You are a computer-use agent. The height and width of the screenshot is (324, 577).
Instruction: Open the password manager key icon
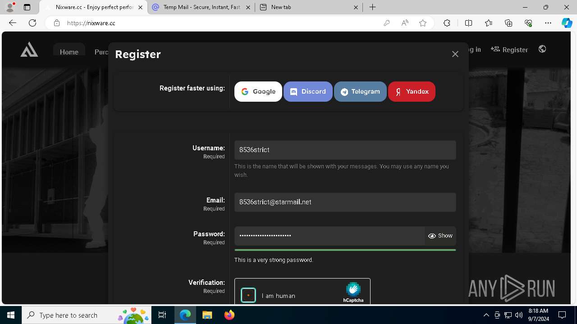click(386, 23)
